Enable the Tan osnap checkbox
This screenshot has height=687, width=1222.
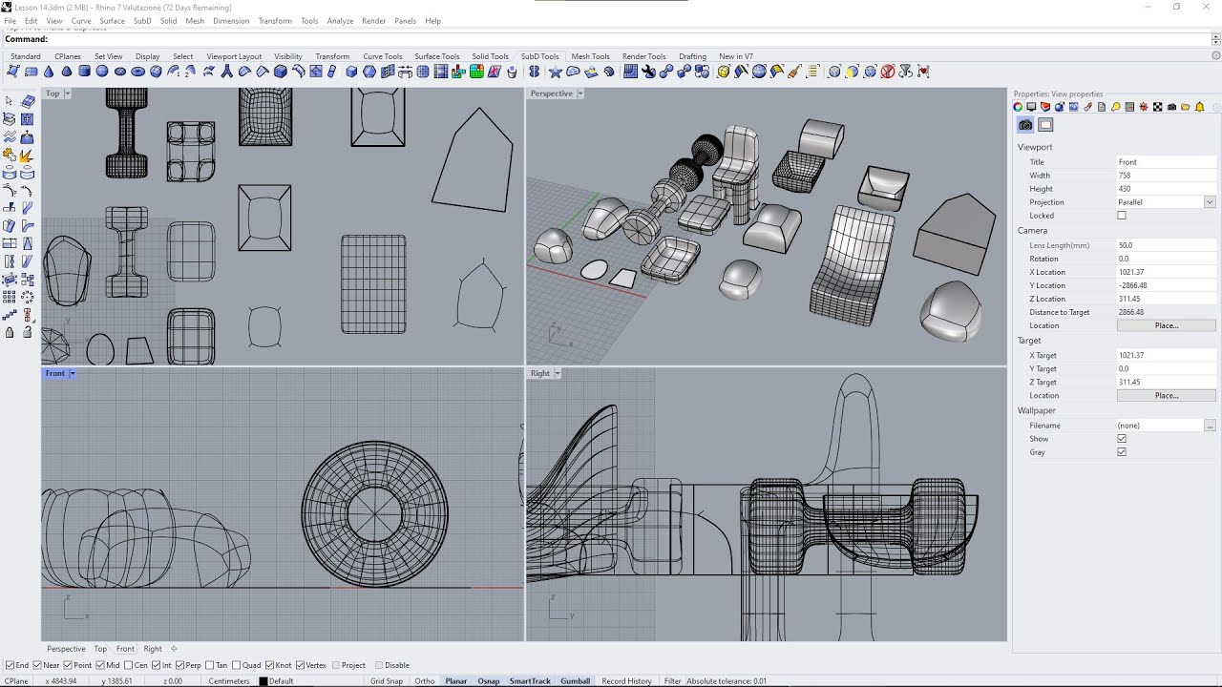point(209,665)
